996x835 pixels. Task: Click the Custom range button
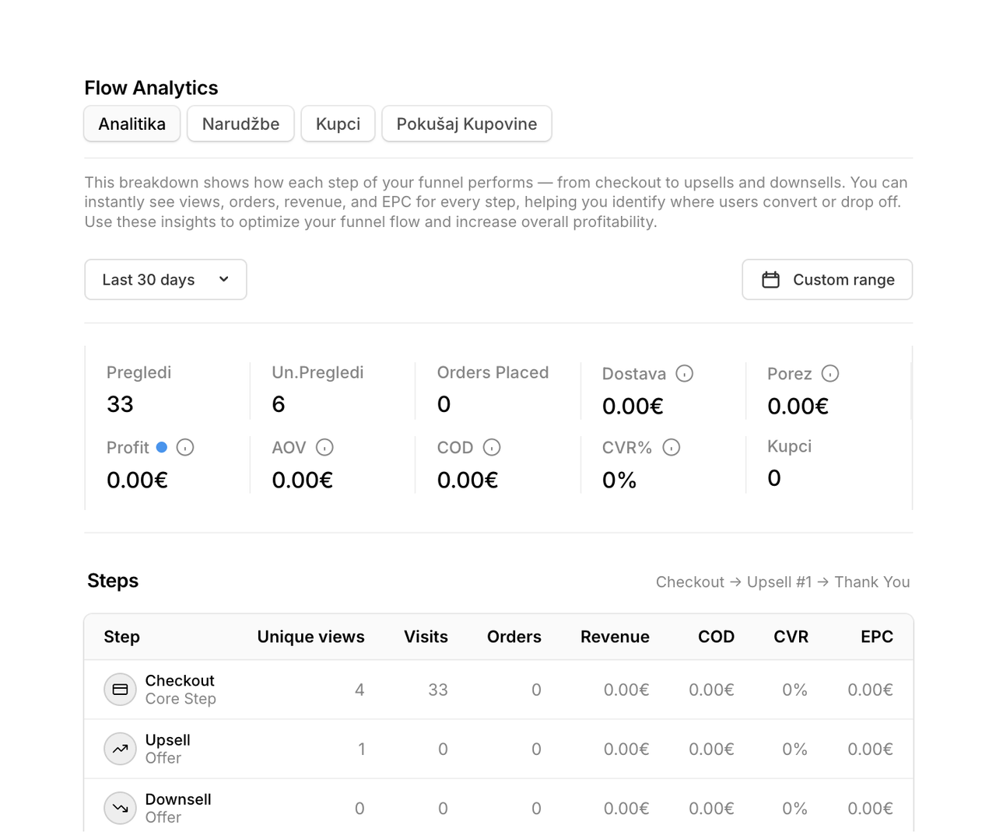(827, 280)
